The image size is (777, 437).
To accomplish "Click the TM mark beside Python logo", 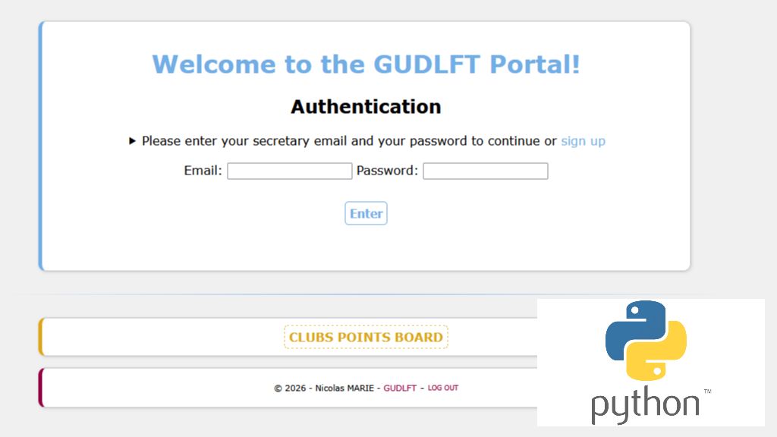I will 707,391.
